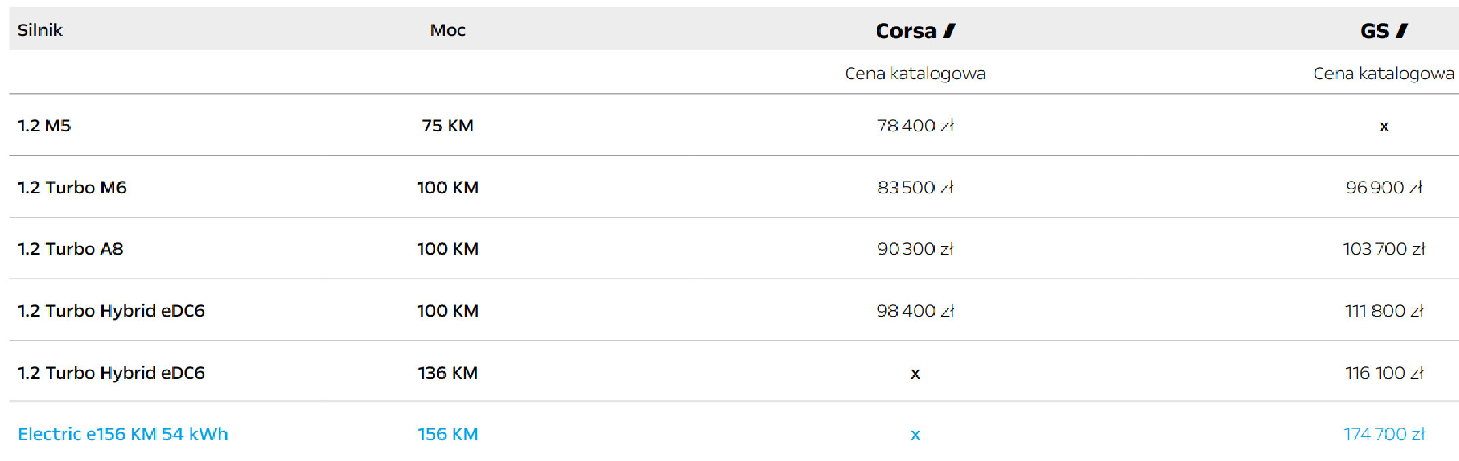The width and height of the screenshot is (1459, 461).
Task: Open the Electric e156 KM 54 kWh link
Action: [x=123, y=434]
